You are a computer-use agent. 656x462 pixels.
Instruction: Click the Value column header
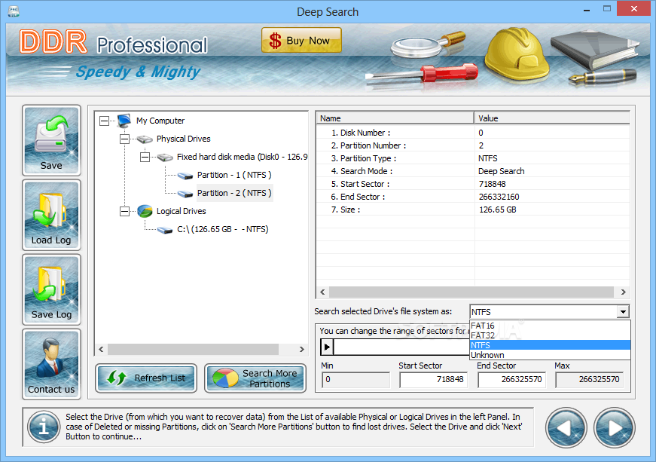[552, 118]
